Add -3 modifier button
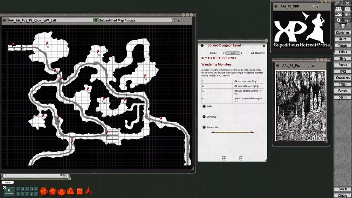The image size is (352, 198). [x=27, y=194]
